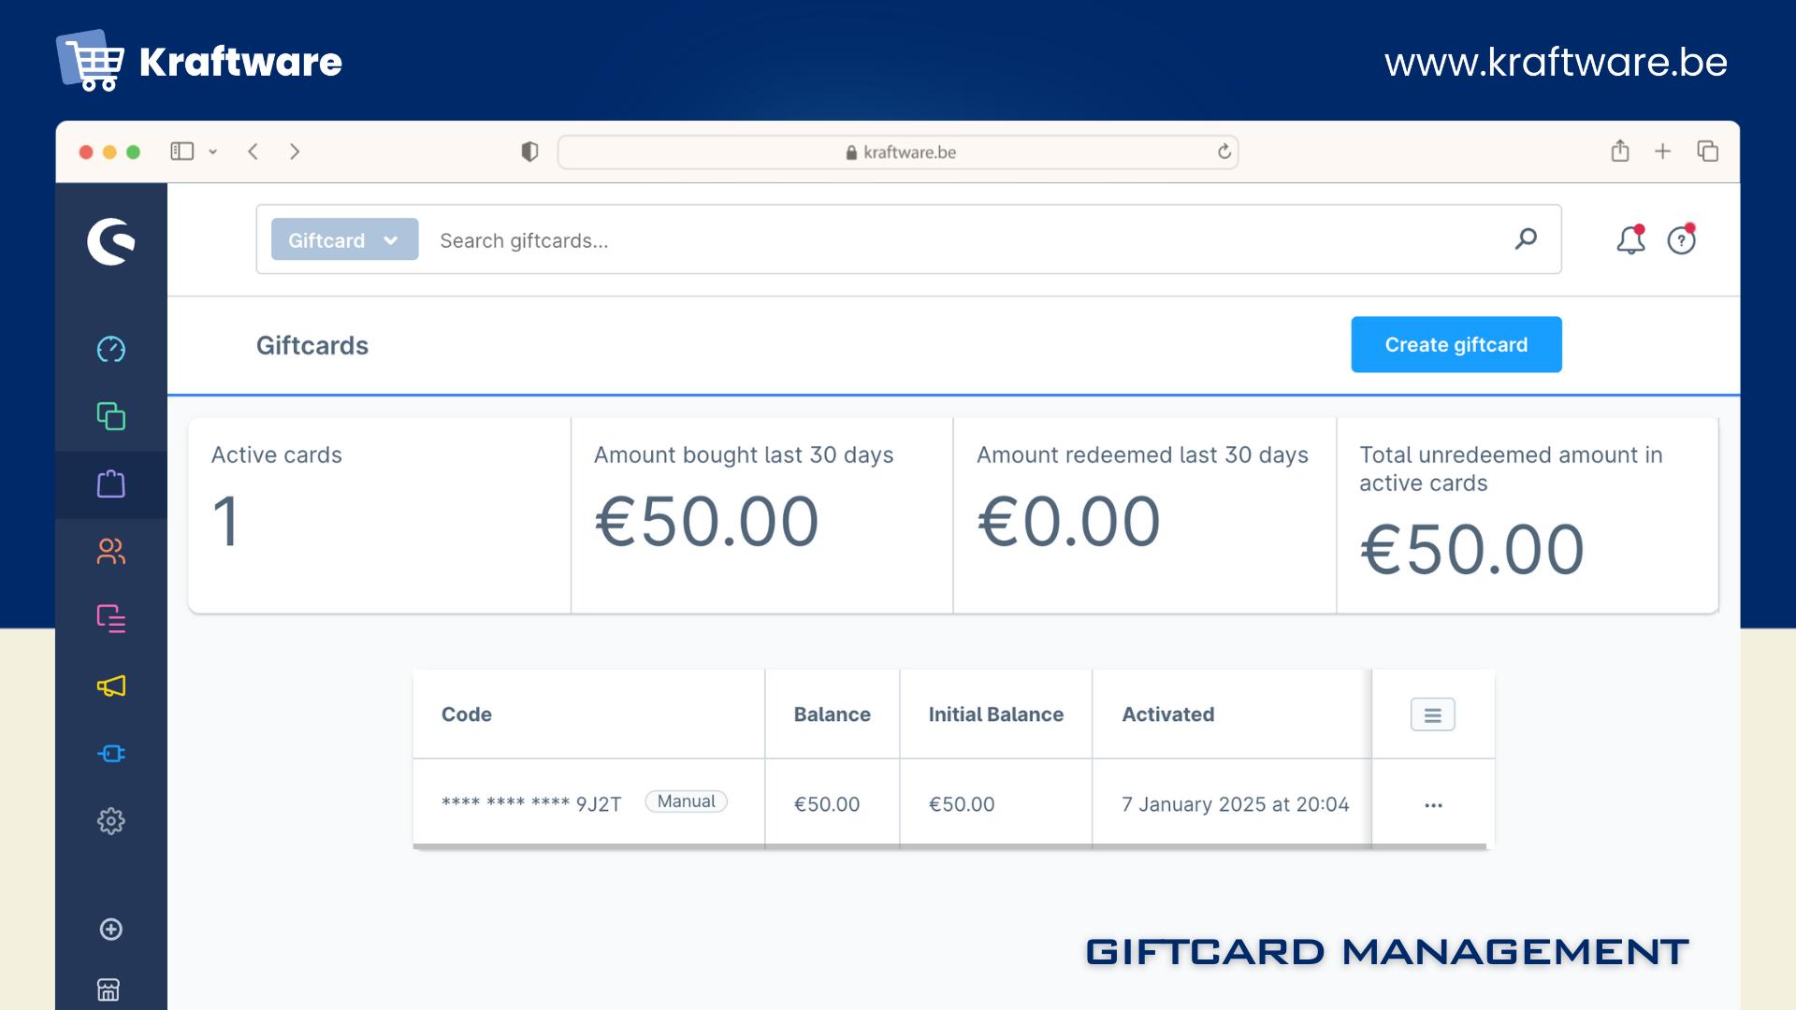Open the grid column settings list button
This screenshot has height=1010, width=1796.
[x=1432, y=714]
